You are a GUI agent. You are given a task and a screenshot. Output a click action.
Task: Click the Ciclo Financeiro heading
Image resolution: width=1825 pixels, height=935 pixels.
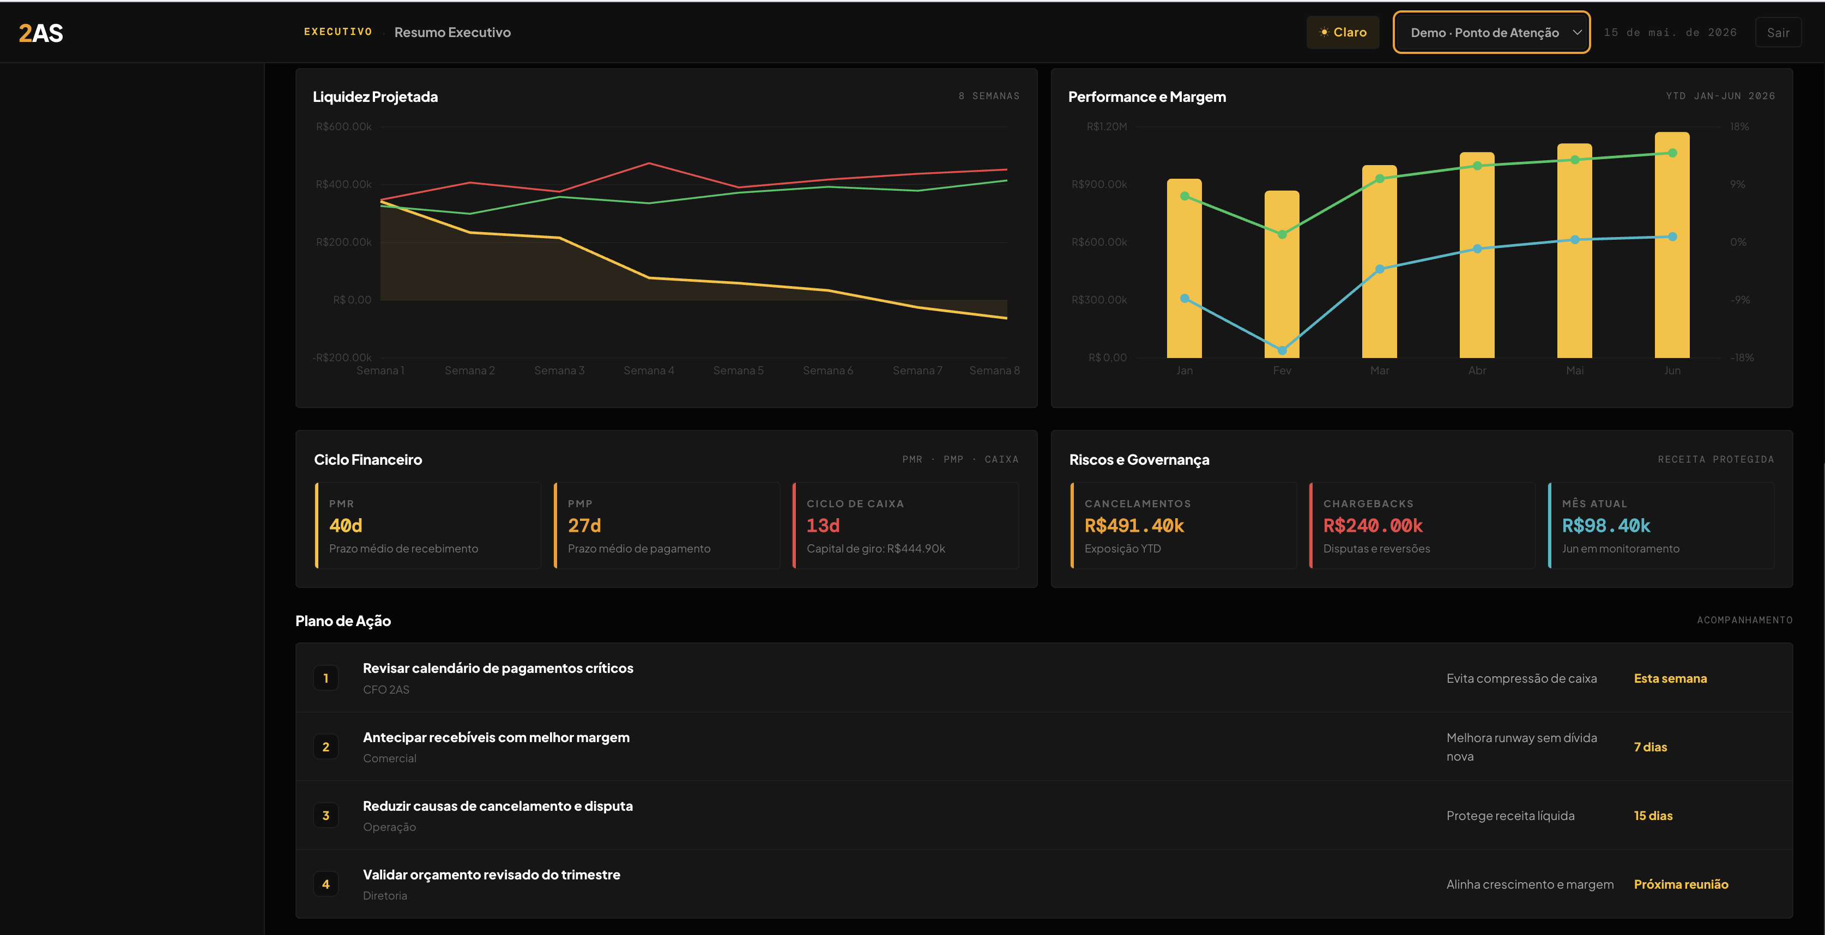click(x=368, y=460)
